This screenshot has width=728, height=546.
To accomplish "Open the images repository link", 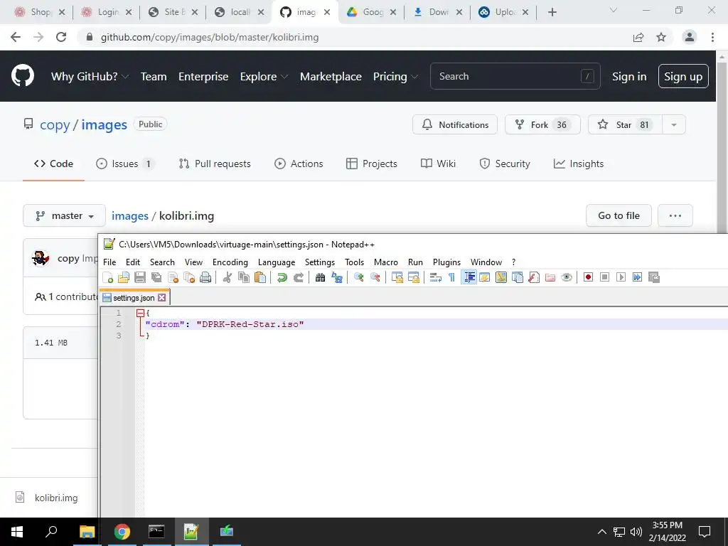I will tap(104, 125).
